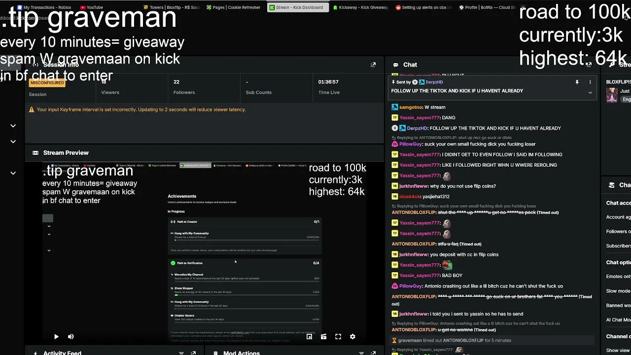Click the Chat panel speech bubble icon
The height and width of the screenshot is (355, 631).
[396, 65]
